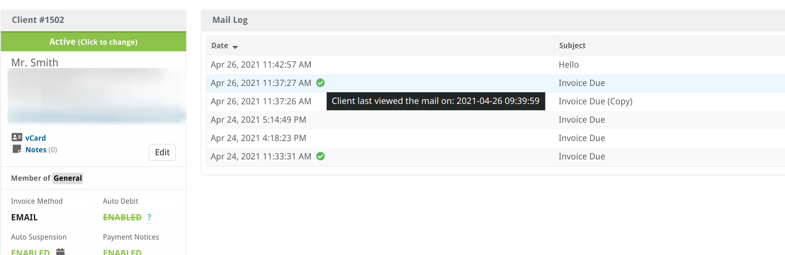785x255 pixels.
Task: Select Apr 24, 2021 5:14:49 PM mail row
Action: (x=496, y=120)
